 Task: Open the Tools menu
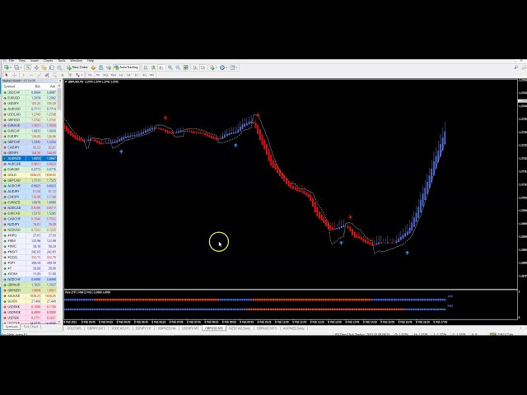pyautogui.click(x=62, y=60)
